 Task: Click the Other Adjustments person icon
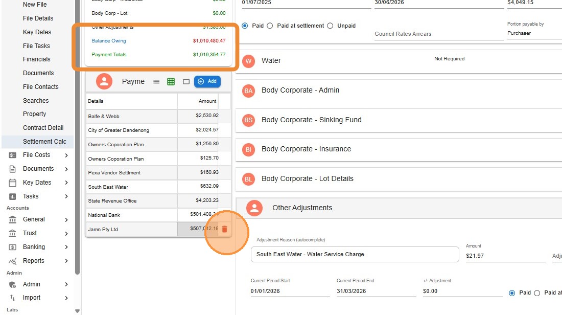tap(254, 208)
